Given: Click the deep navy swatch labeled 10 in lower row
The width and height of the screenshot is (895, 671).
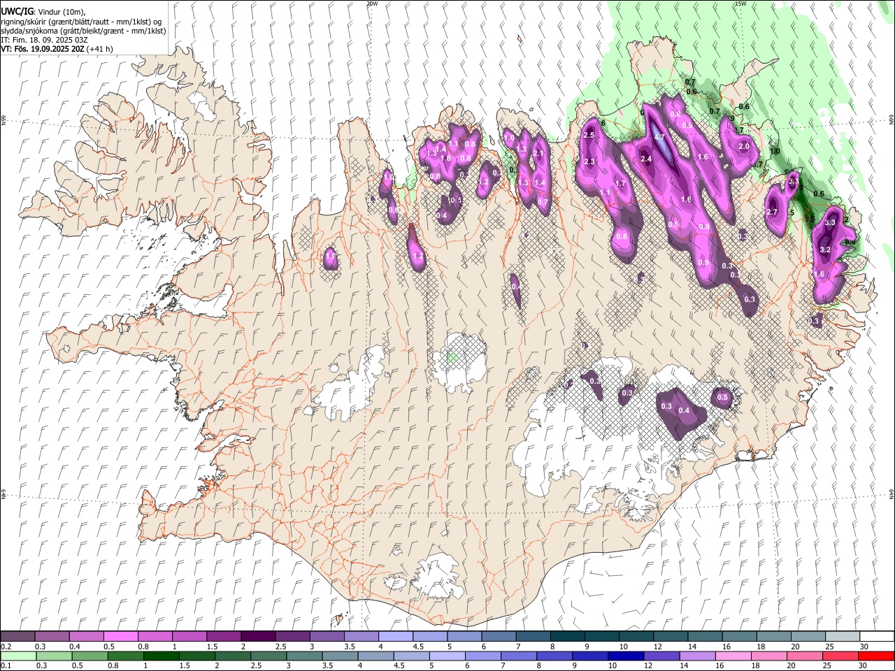Looking at the screenshot, I should click(626, 656).
